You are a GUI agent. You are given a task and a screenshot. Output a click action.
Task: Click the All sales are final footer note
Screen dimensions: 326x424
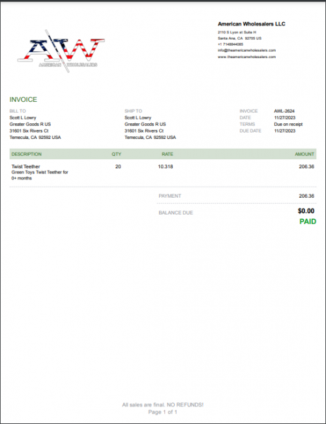pyautogui.click(x=163, y=405)
